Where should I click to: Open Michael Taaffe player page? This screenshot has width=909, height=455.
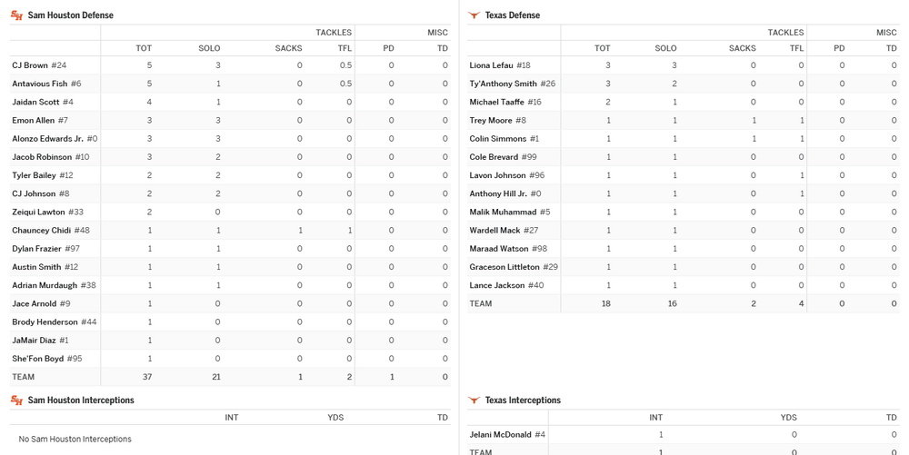(496, 103)
